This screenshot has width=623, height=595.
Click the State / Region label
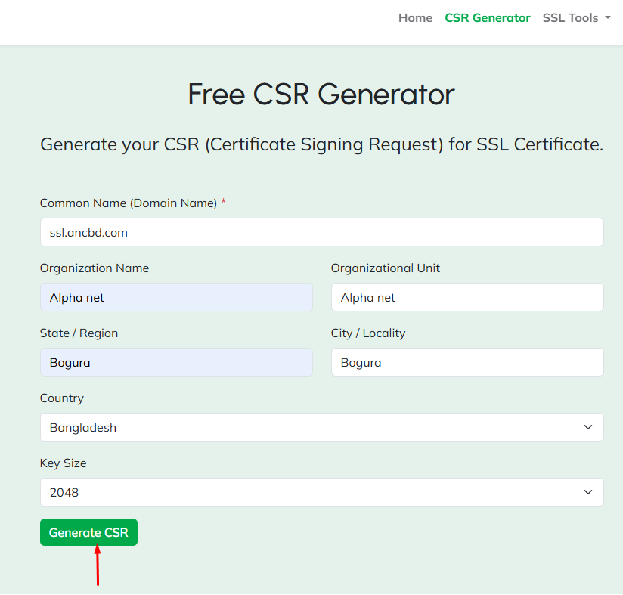point(79,333)
